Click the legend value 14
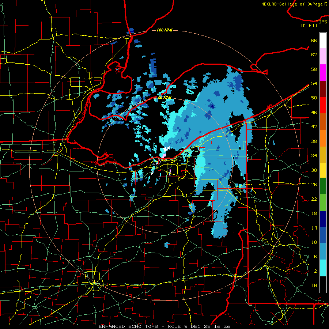Image resolution: width=329 pixels, height=329 pixels. 314,228
